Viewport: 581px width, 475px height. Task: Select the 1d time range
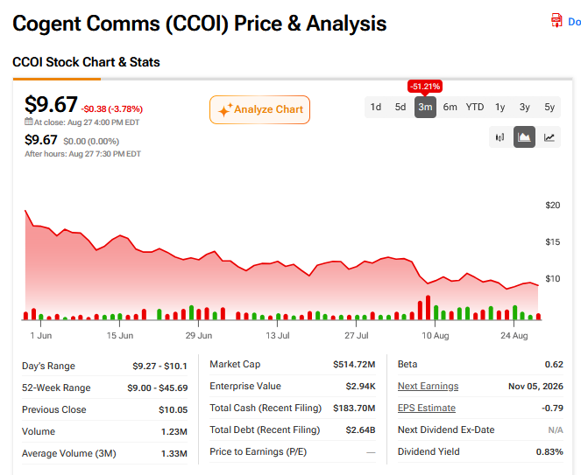click(x=376, y=108)
